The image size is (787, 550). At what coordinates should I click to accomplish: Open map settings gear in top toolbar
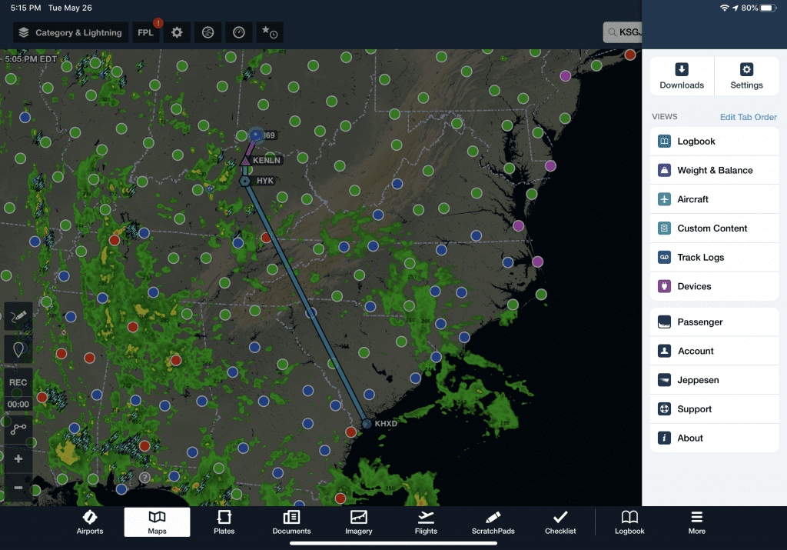click(x=178, y=32)
